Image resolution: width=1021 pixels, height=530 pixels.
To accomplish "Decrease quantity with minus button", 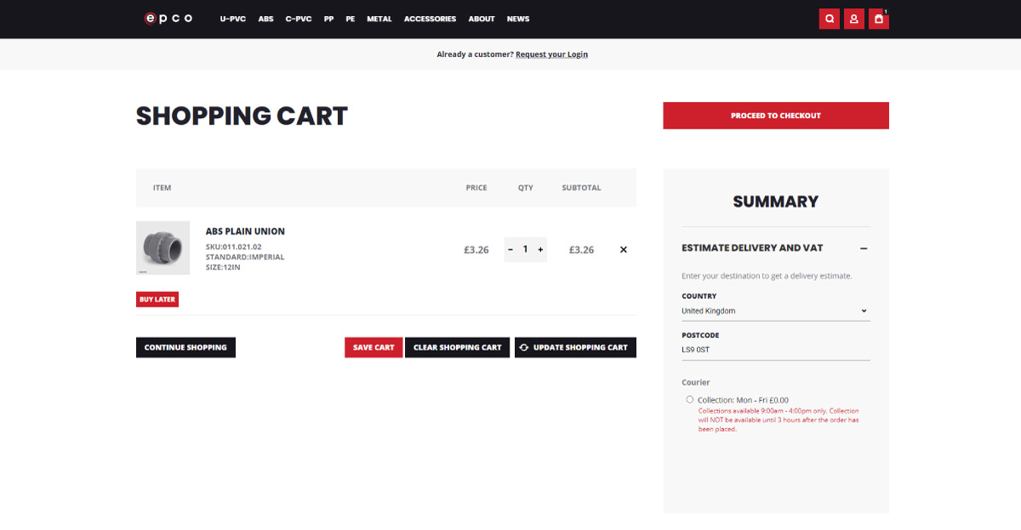I will point(510,250).
